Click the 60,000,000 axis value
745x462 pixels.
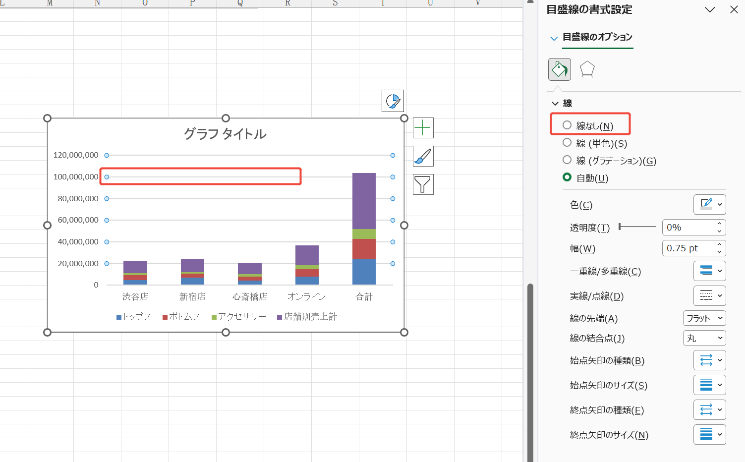point(78,220)
